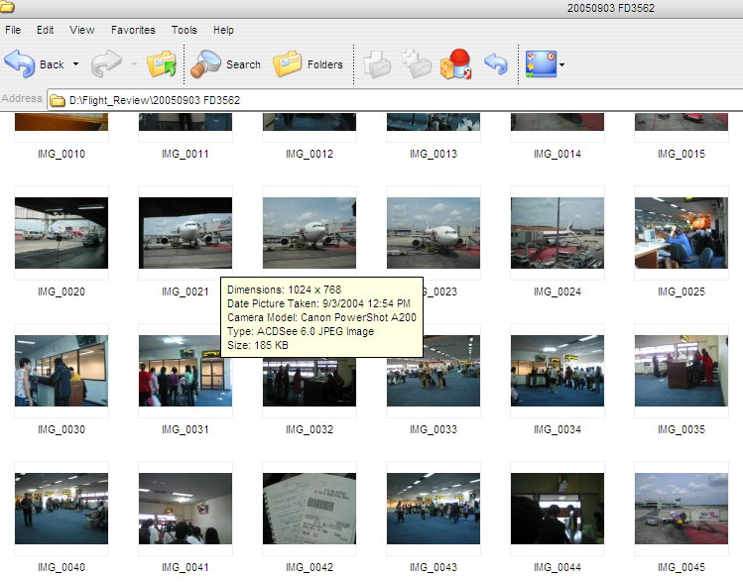Select the IMG_0031 thumbnail

186,371
